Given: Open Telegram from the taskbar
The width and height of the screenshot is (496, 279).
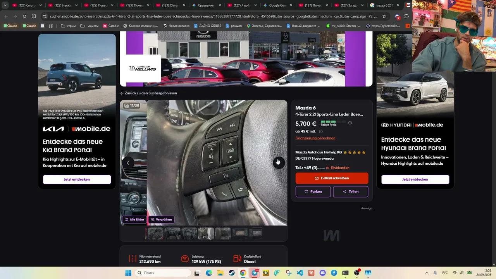Looking at the screenshot, I should (x=254, y=273).
